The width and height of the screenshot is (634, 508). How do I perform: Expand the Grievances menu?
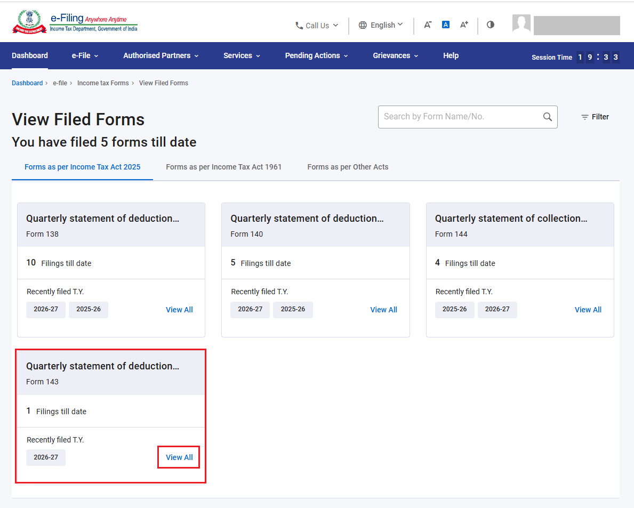(x=396, y=55)
